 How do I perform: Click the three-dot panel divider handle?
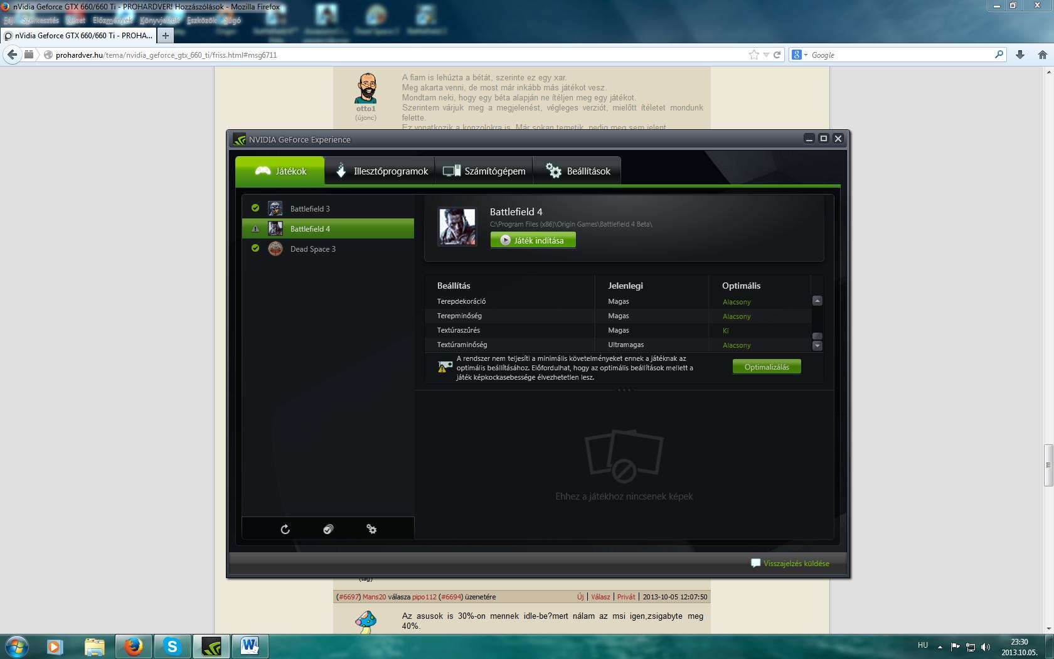click(624, 390)
